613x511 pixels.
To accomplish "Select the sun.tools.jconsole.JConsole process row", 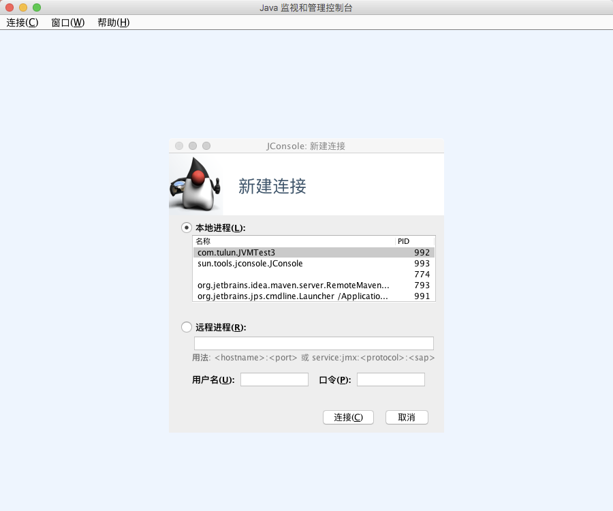I will (314, 264).
